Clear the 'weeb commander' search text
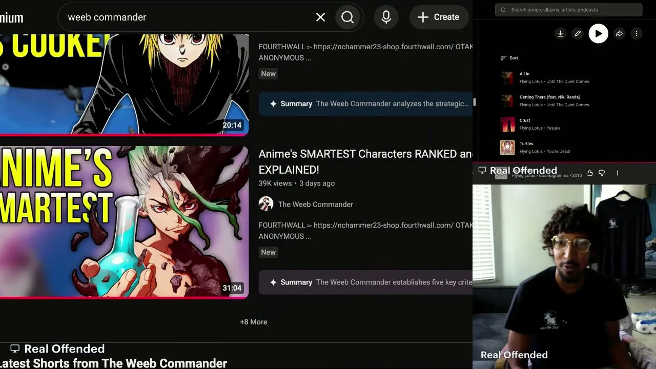 point(320,17)
